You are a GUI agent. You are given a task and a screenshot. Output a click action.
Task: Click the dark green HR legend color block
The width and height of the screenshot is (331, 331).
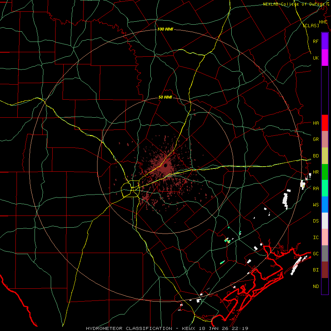point(325,172)
